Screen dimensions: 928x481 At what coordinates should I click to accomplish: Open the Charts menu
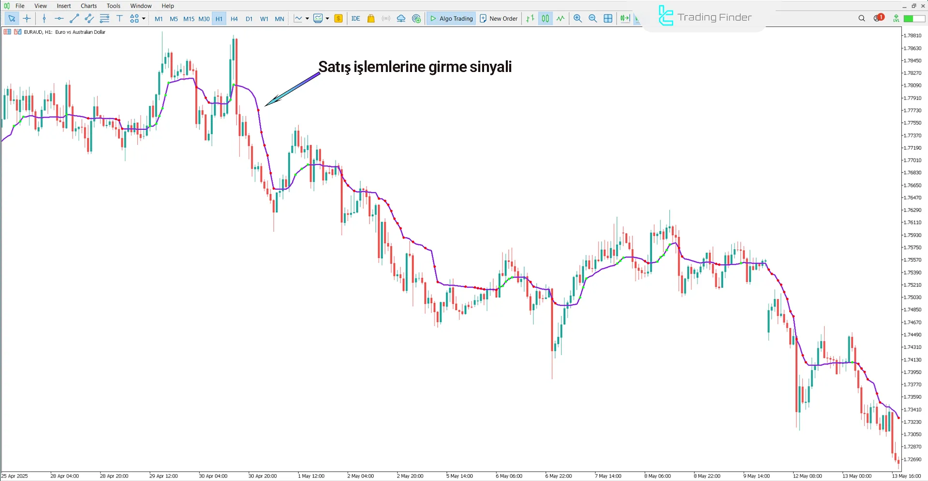coord(88,6)
